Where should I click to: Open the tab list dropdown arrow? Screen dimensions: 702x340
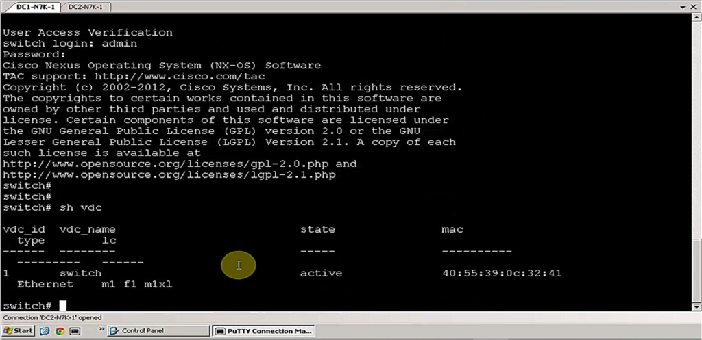(x=681, y=7)
